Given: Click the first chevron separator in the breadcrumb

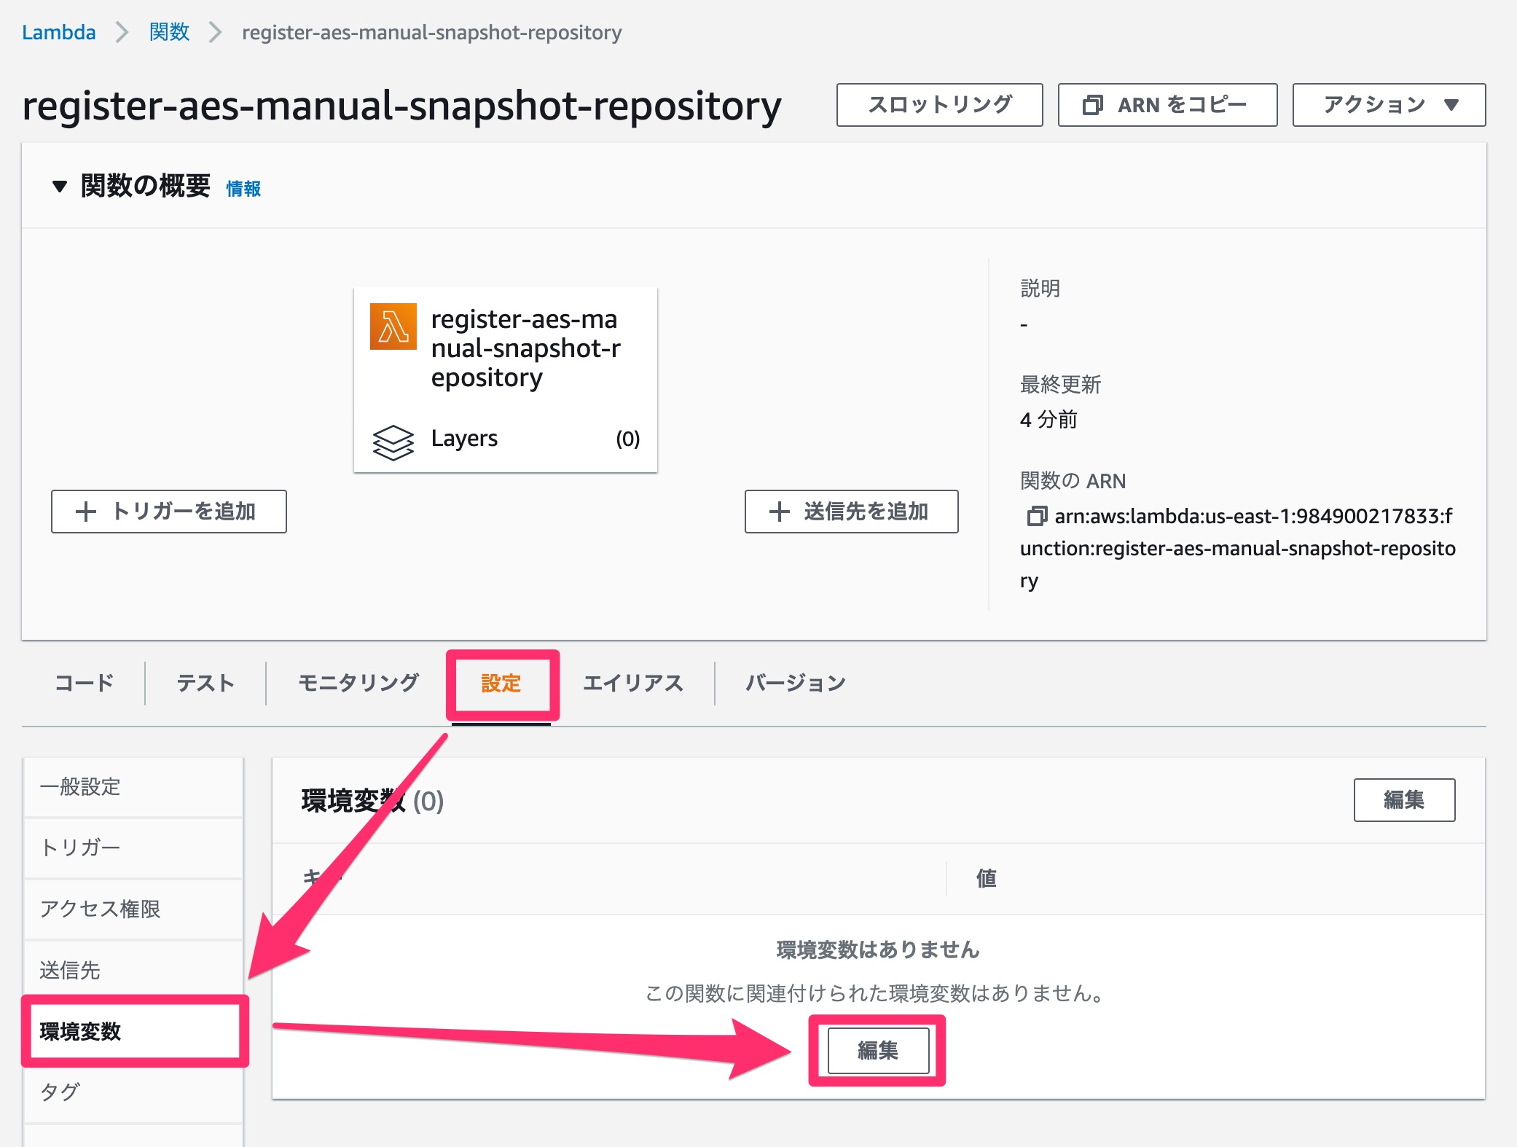Looking at the screenshot, I should tap(122, 33).
